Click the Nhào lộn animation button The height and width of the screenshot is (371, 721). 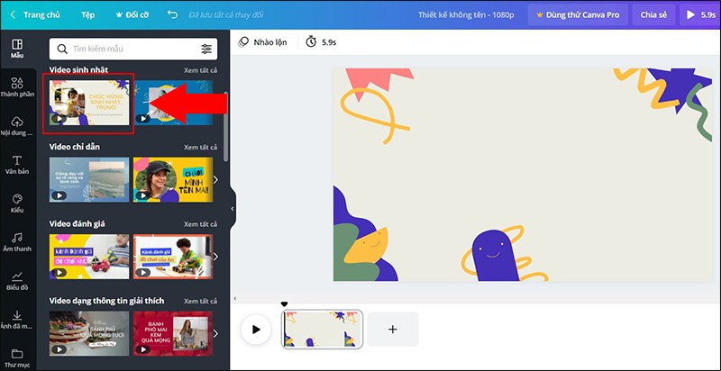[x=262, y=42]
